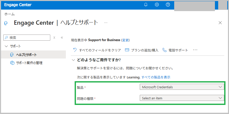
Task: Open the notifications bell icon
Action: 146,5
